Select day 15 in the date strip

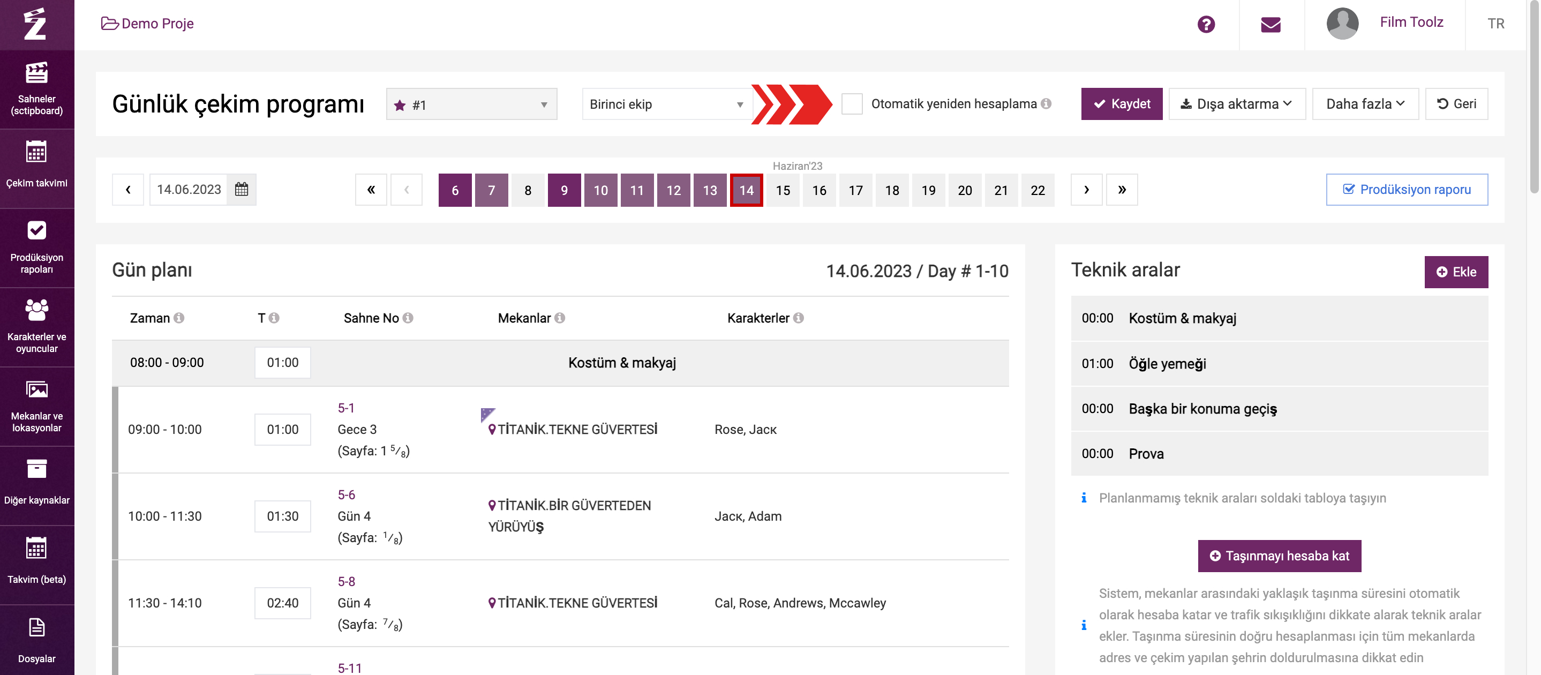point(783,190)
